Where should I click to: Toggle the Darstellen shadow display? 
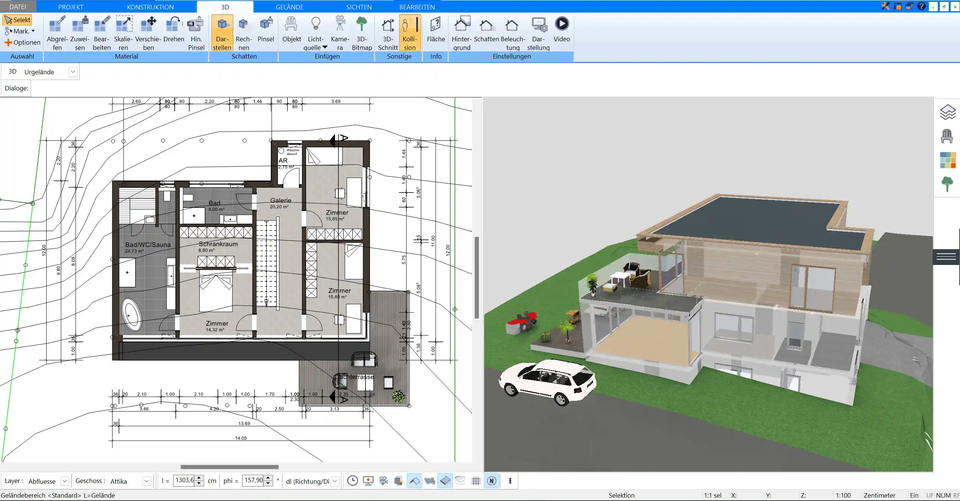[222, 33]
